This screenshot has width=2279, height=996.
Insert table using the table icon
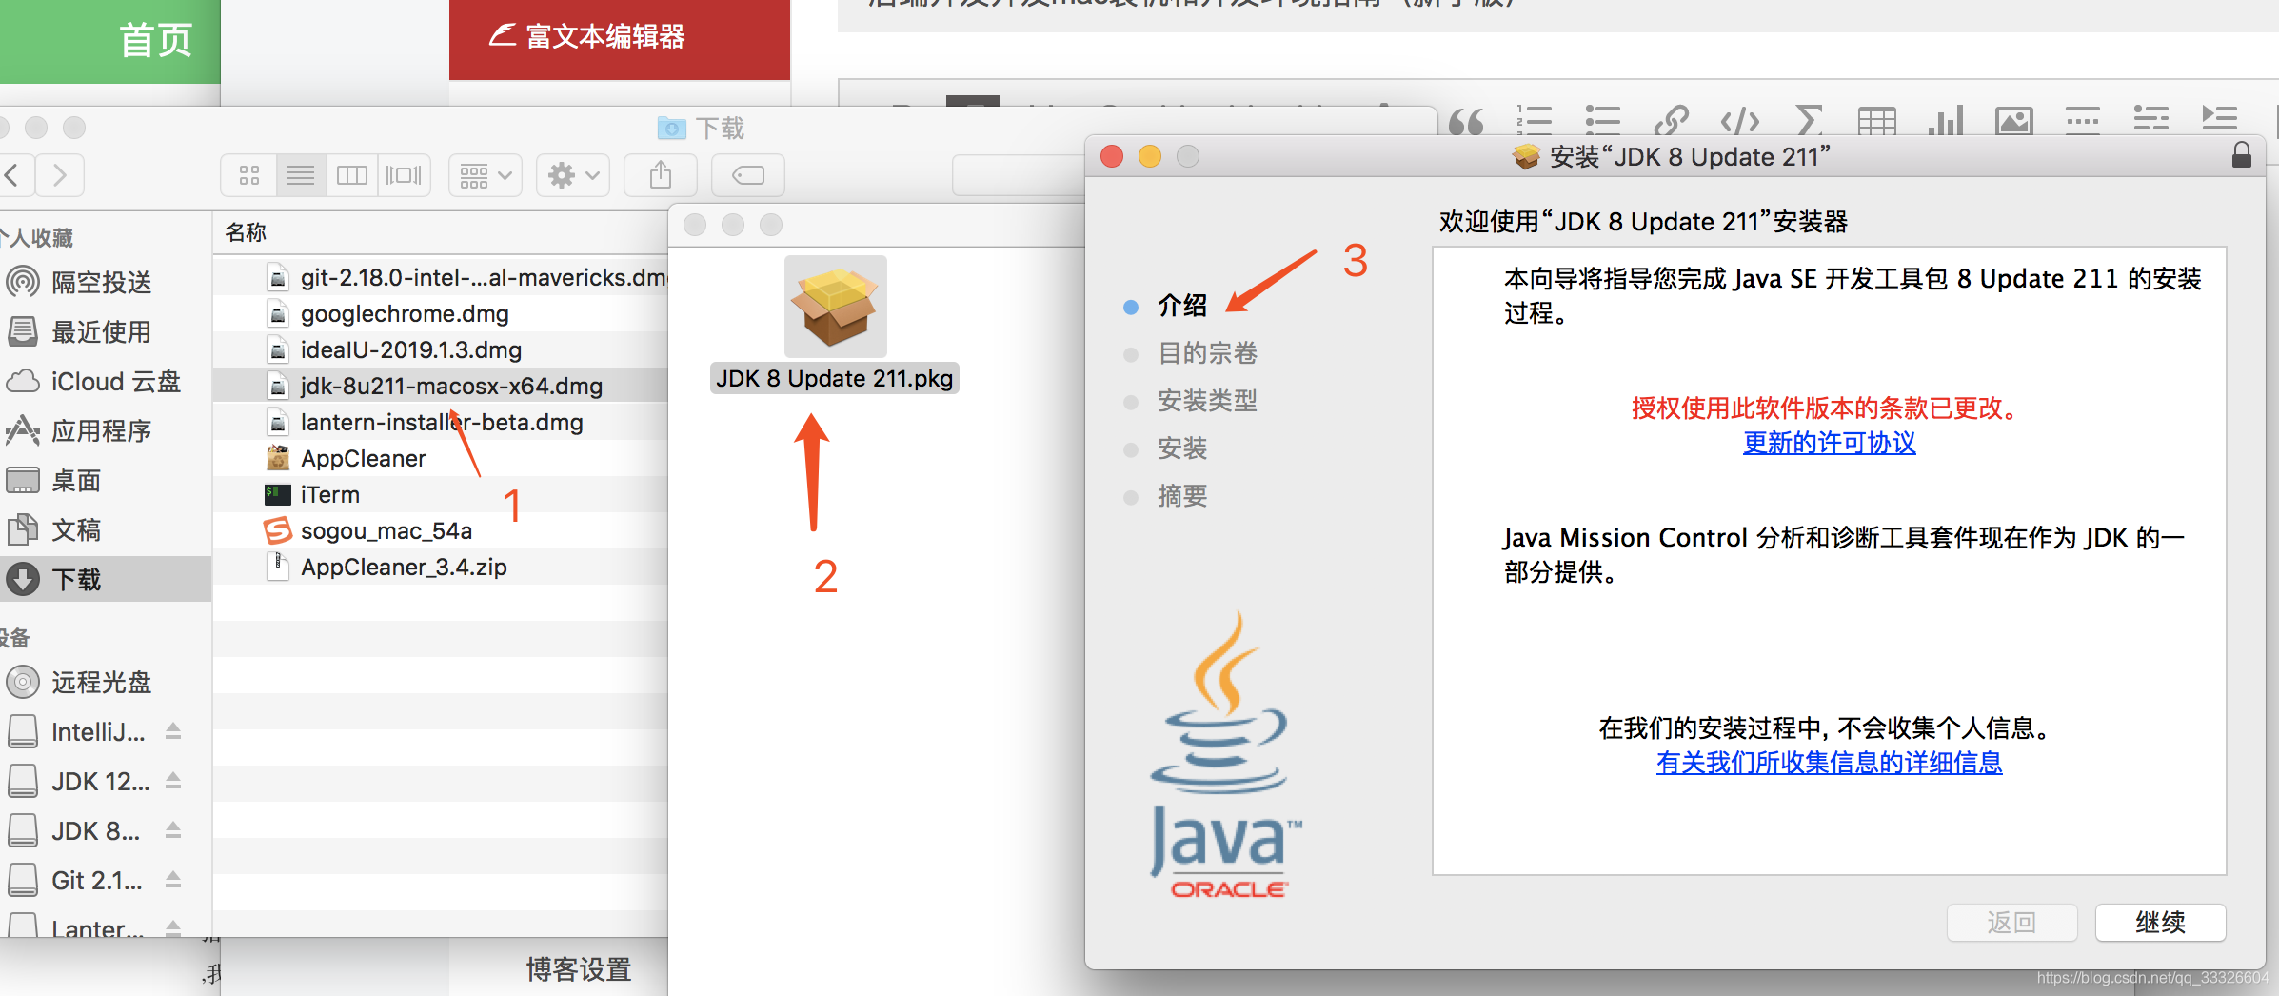(1877, 121)
